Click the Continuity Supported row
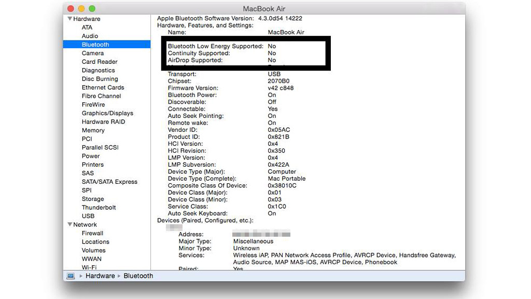The image size is (531, 299). click(x=222, y=53)
